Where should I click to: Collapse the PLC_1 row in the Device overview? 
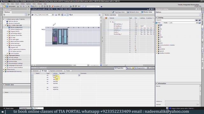click(111, 22)
